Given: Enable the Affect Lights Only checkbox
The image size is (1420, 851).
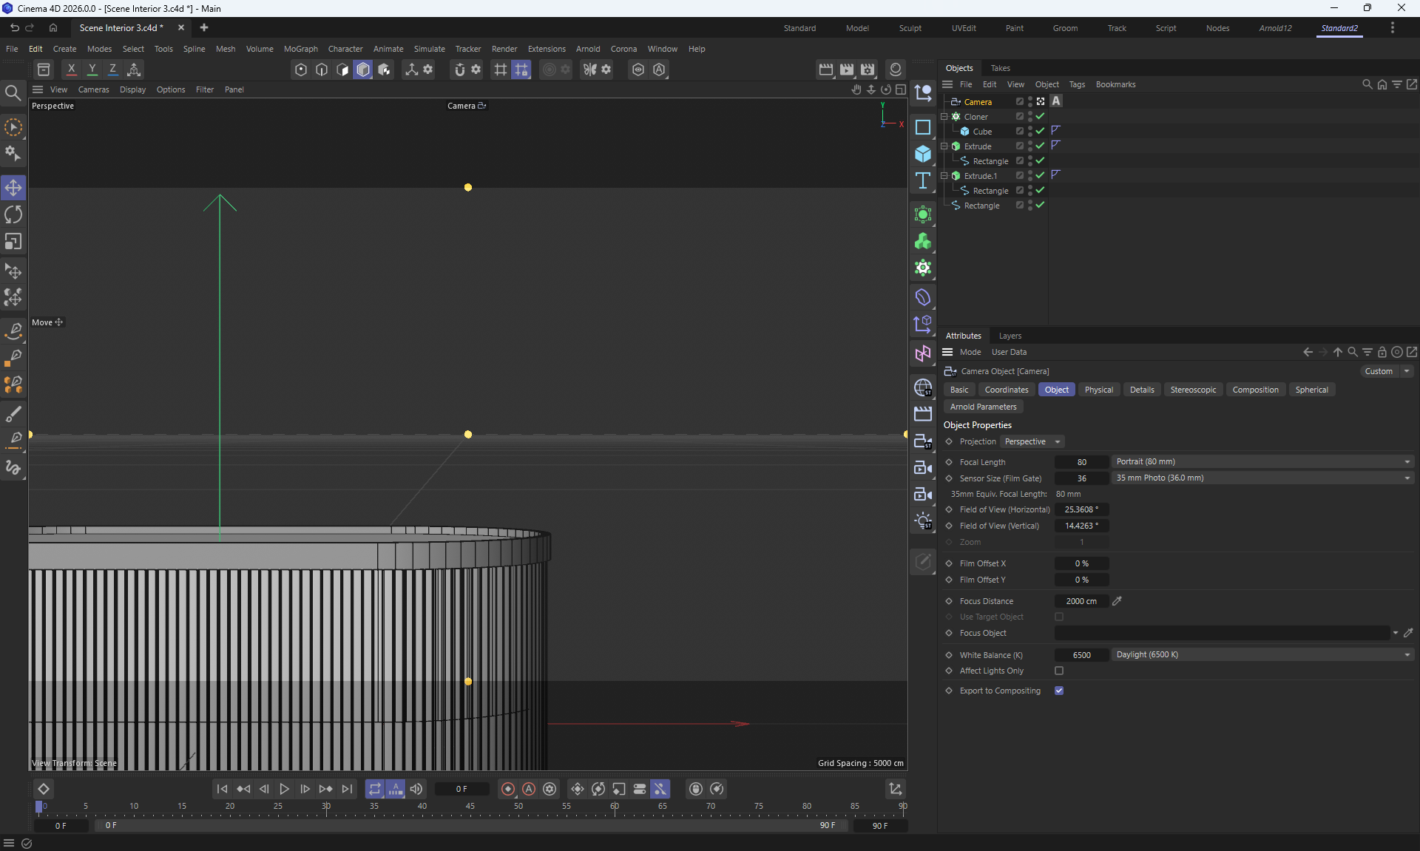Looking at the screenshot, I should tap(1059, 671).
